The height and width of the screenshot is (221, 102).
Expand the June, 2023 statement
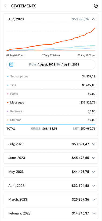[51, 158]
